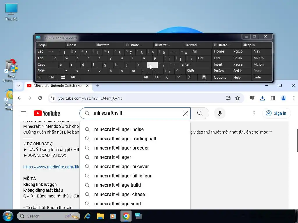
Task: Click YouTube search magnifier button
Action: click(200, 113)
